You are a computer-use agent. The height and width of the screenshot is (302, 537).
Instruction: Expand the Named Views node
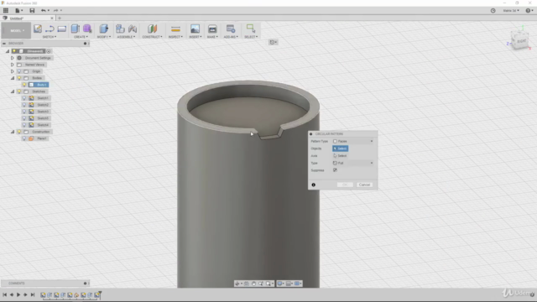tap(13, 65)
